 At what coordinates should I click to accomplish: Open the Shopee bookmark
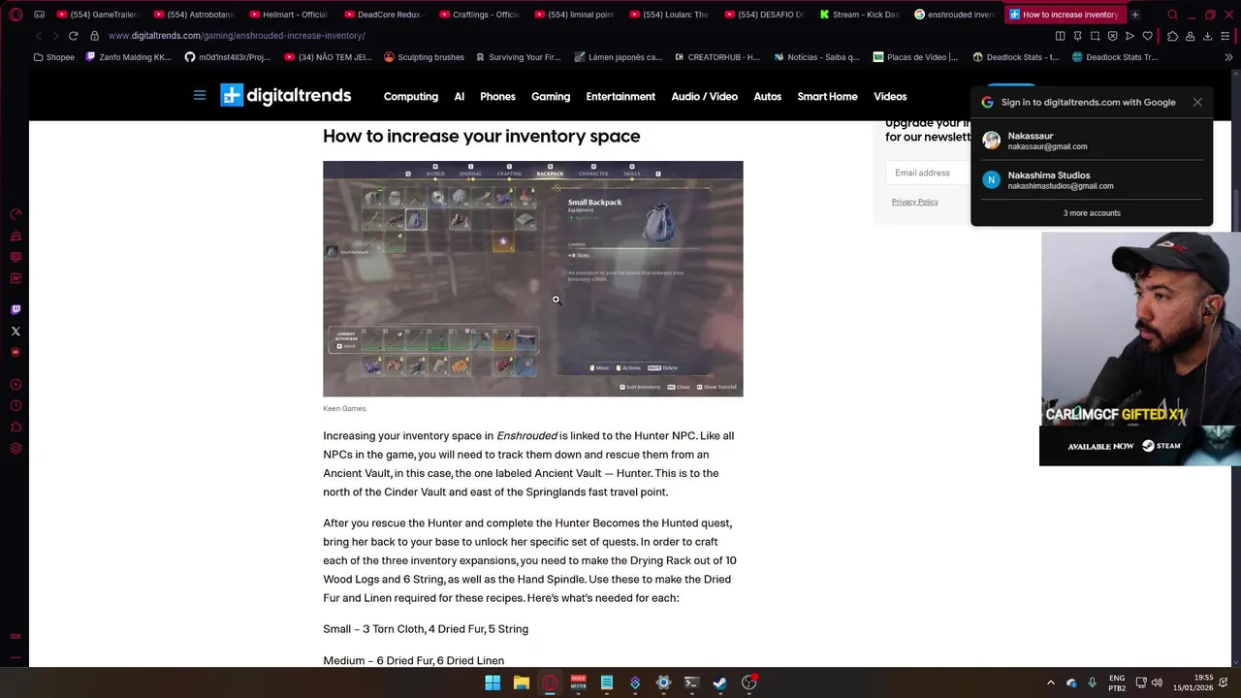pyautogui.click(x=53, y=57)
